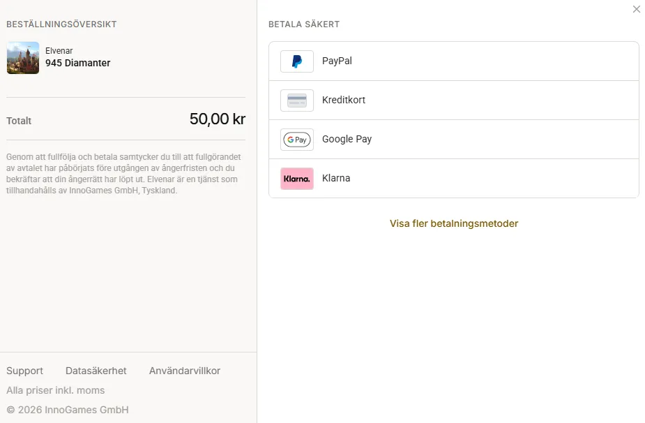Click the © 2026 InnoGames GmbH text
This screenshot has height=423, width=645.
[68, 410]
